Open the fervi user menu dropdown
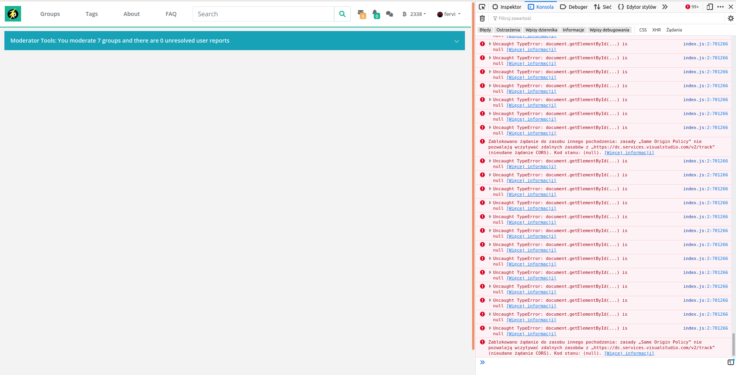 (449, 14)
